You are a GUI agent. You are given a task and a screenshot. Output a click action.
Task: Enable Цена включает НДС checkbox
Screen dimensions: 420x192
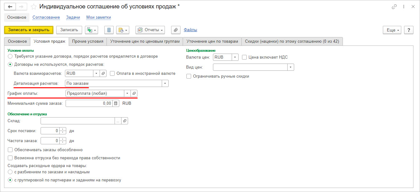[x=245, y=57]
